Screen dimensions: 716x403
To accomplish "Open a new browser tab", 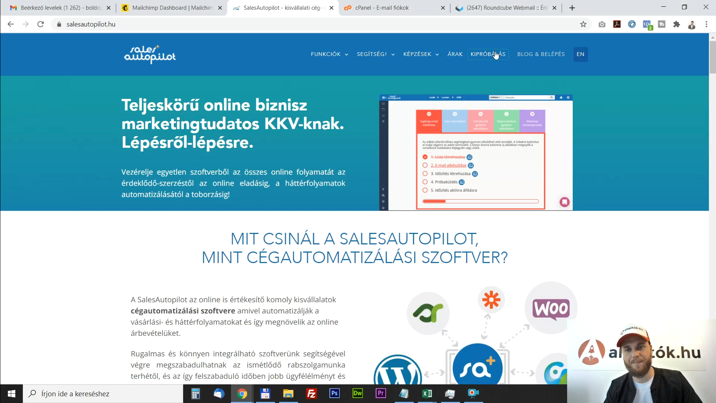I will pyautogui.click(x=572, y=8).
